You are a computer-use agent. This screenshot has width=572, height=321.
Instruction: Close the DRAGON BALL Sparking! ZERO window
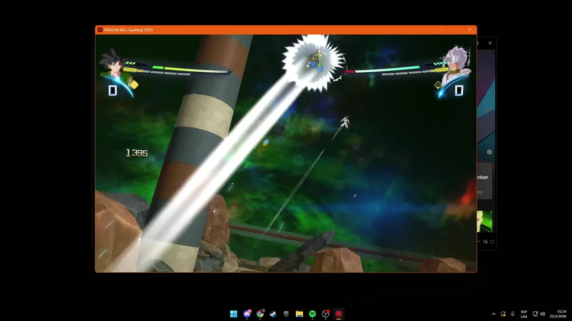[470, 30]
